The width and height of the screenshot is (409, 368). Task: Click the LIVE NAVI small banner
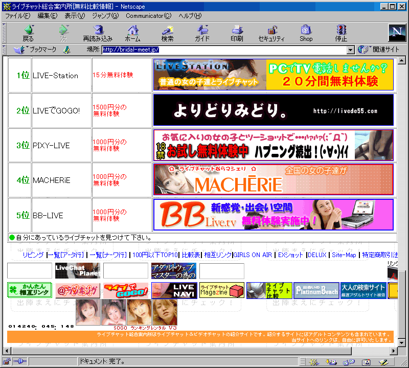click(174, 290)
